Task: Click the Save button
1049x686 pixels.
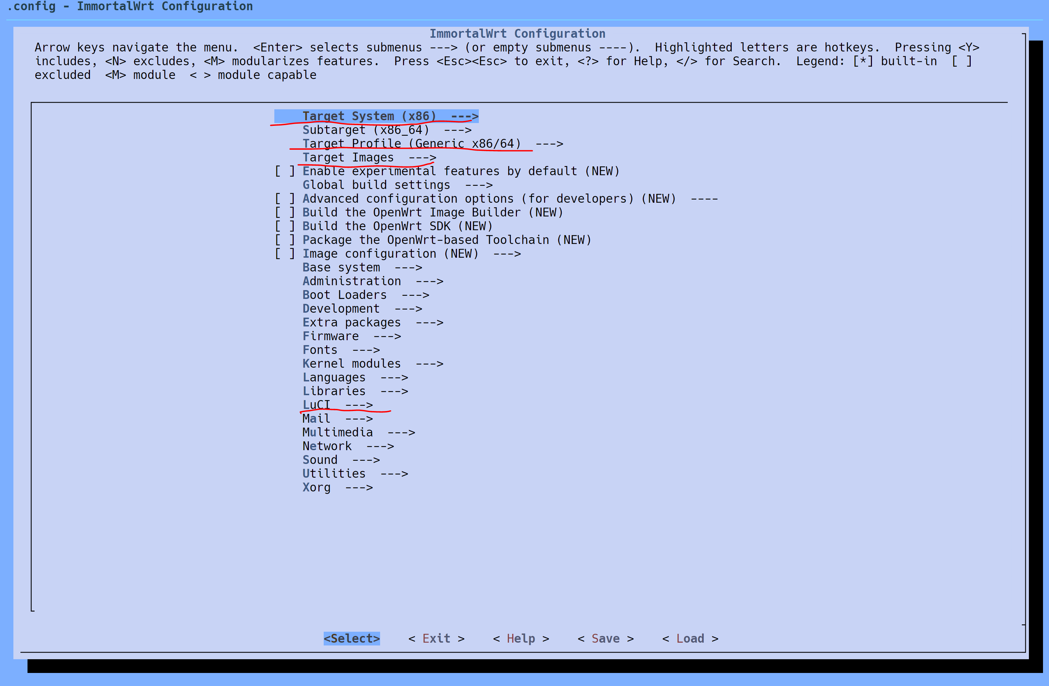Action: (x=606, y=638)
